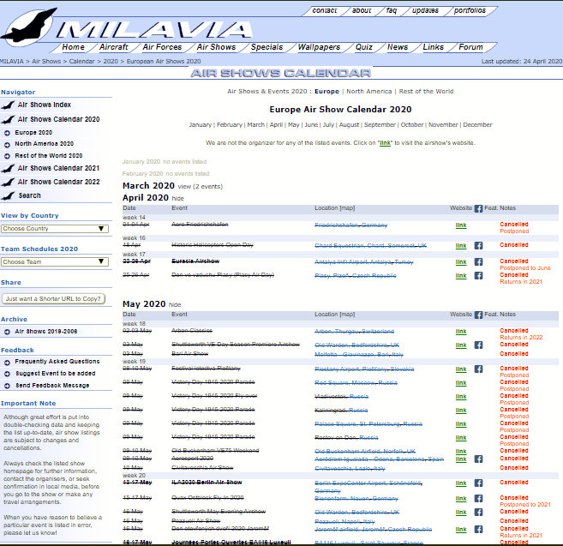Click jet icon beside Search
Viewport: 563px width, 546px height.
click(8, 195)
